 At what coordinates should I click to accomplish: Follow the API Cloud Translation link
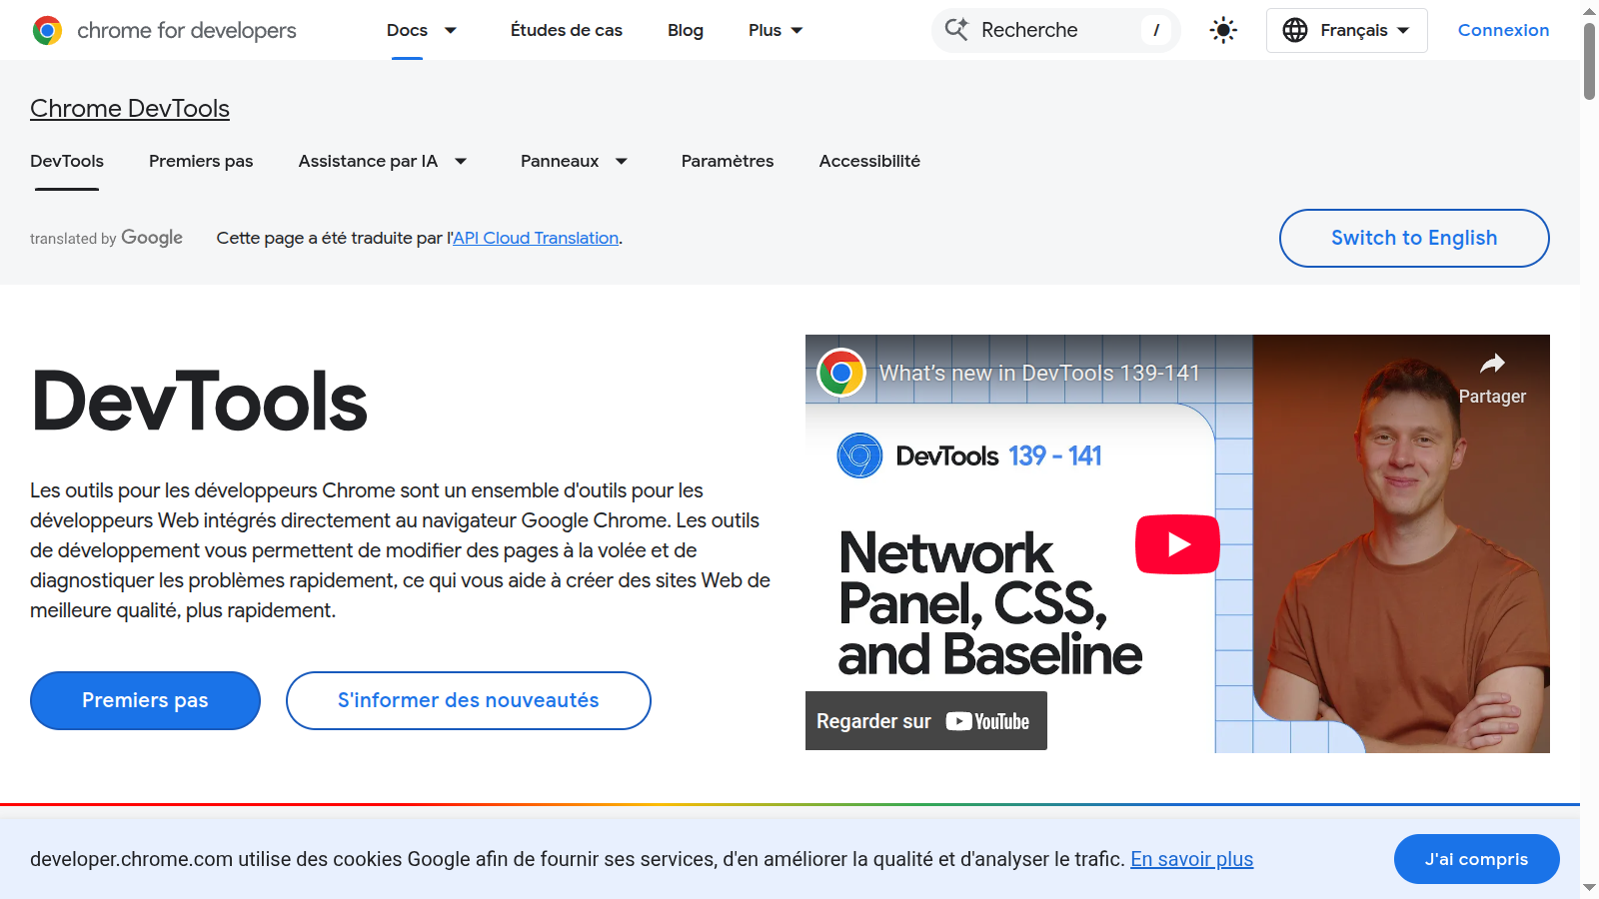pos(536,239)
